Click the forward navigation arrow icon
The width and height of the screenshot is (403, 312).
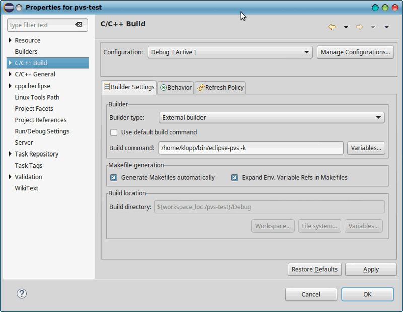pyautogui.click(x=359, y=27)
